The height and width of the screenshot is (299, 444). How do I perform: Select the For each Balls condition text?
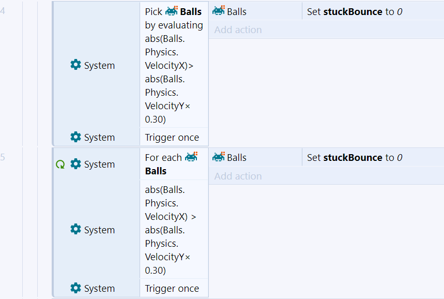[x=163, y=165]
